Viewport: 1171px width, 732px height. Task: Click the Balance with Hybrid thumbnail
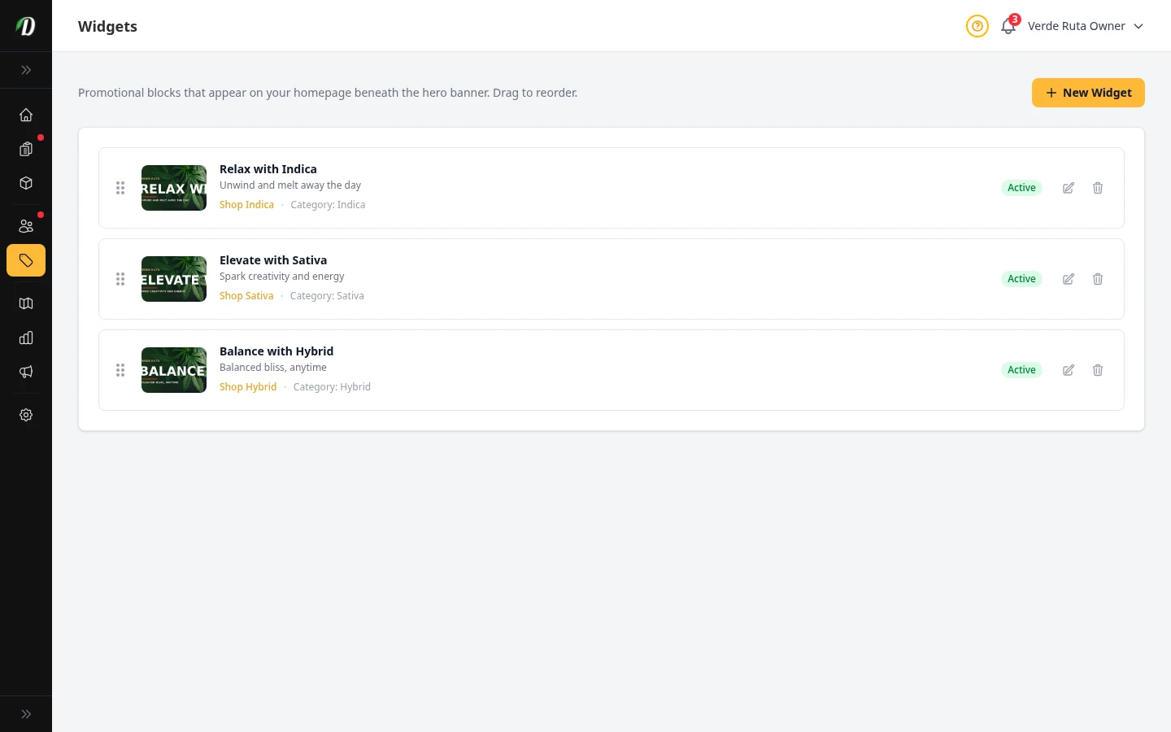174,370
